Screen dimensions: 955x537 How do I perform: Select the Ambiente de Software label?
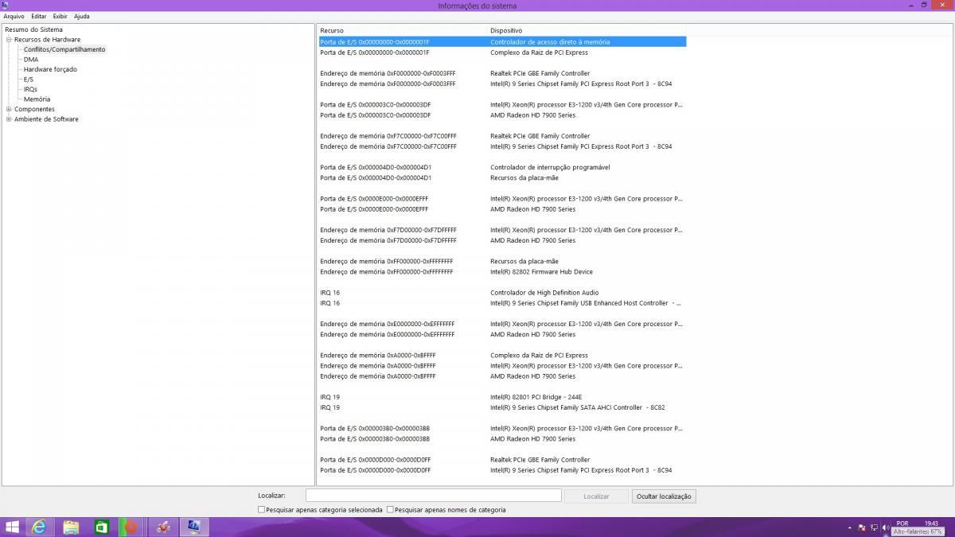point(46,119)
